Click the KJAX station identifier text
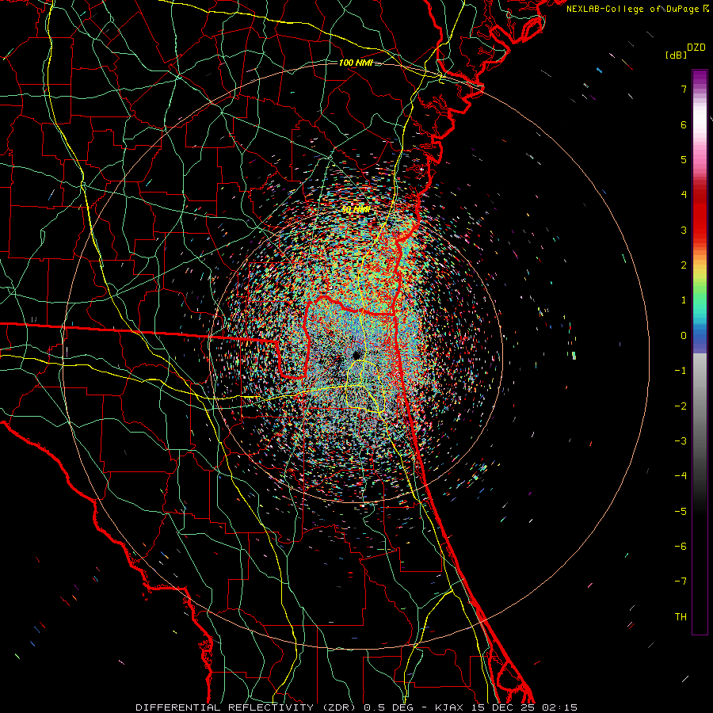 pyautogui.click(x=449, y=707)
